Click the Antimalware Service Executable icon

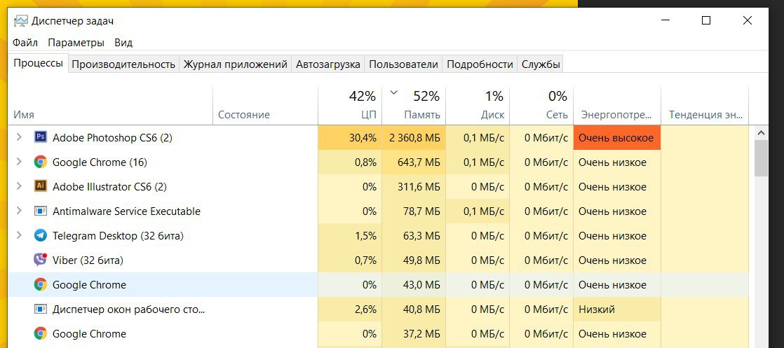41,211
